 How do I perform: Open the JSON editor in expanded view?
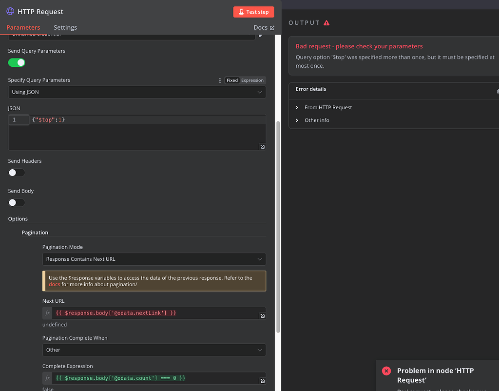pyautogui.click(x=262, y=146)
